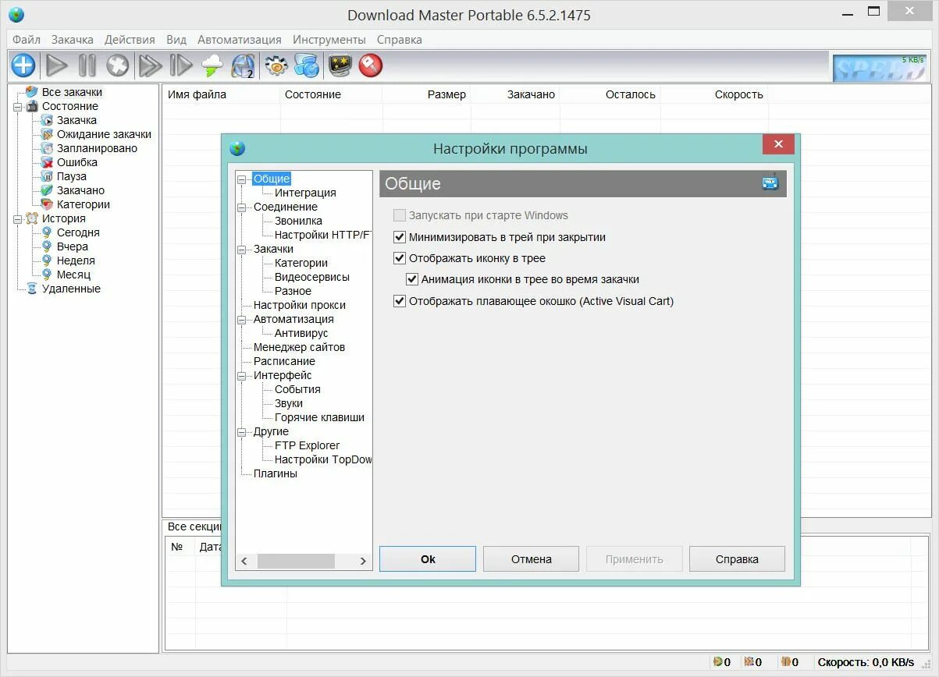Click the monitor with stars toolbar icon
Image resolution: width=939 pixels, height=677 pixels.
pos(340,66)
